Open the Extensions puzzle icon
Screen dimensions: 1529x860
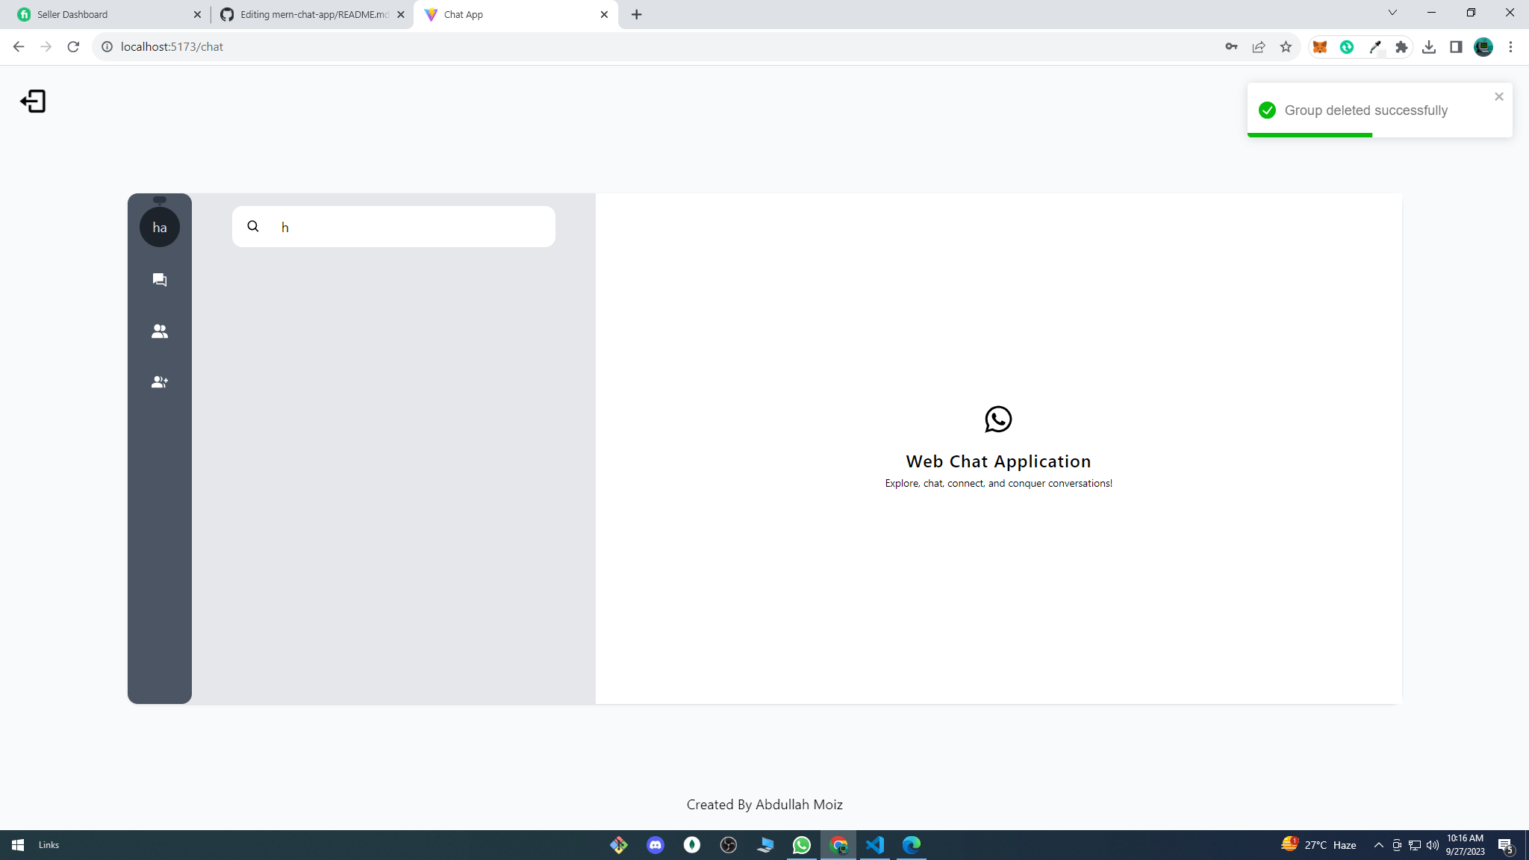pyautogui.click(x=1401, y=47)
